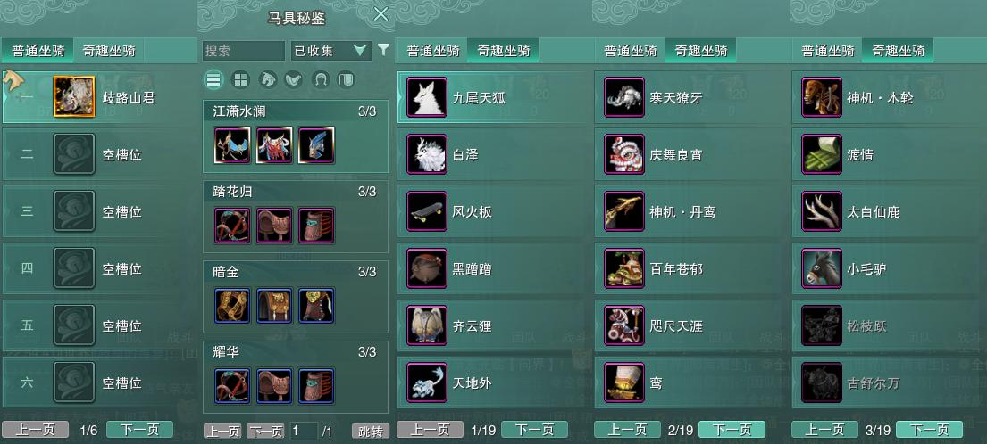
Task: Switch to grid view icon
Action: coord(240,79)
